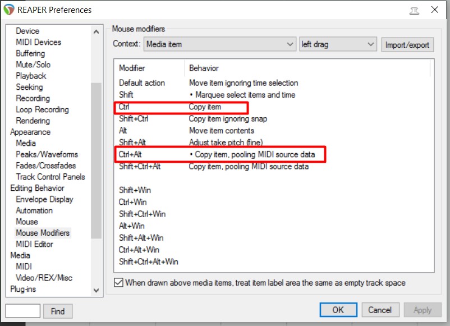Open the Context Media item dropdown
The height and width of the screenshot is (326, 450).
(219, 44)
